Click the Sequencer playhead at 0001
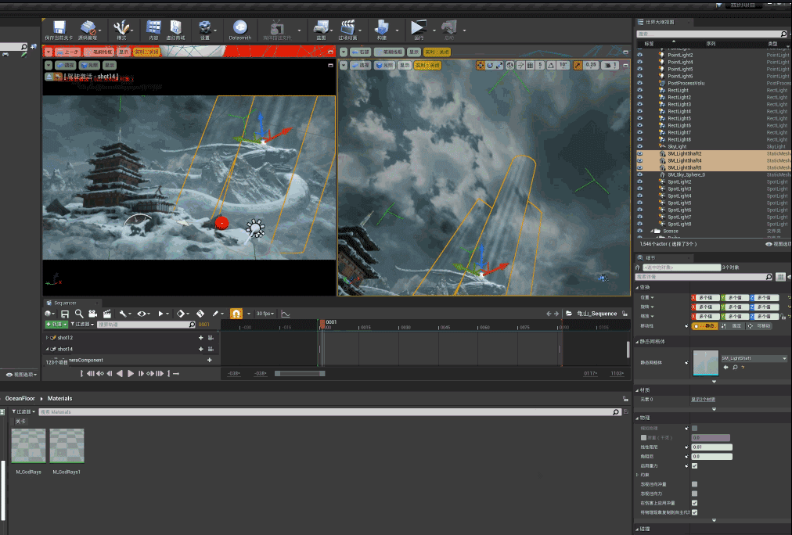 [x=322, y=324]
